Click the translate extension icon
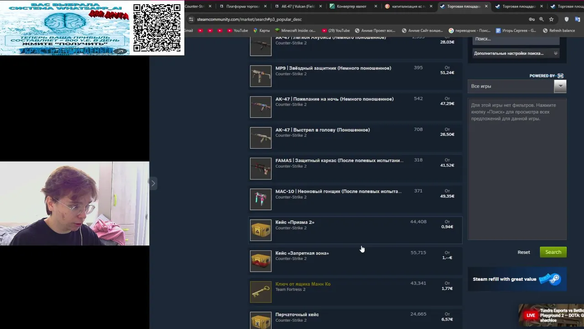Viewport: 584px width, 329px height. click(578, 19)
